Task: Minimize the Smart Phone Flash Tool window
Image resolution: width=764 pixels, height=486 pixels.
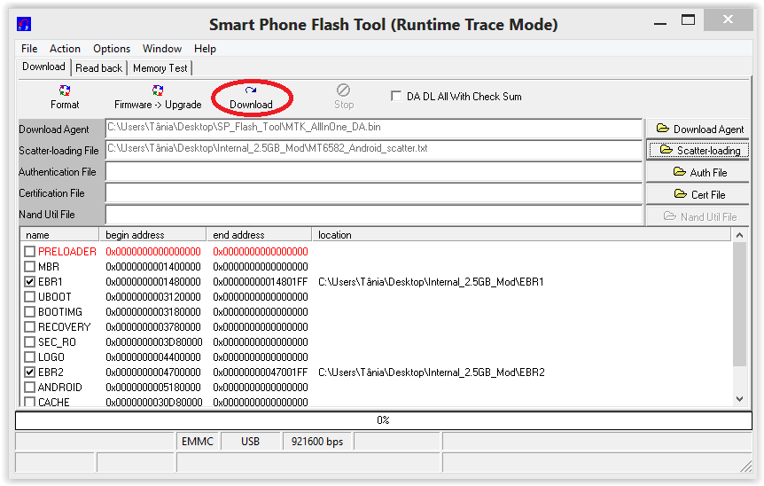Action: [x=660, y=22]
